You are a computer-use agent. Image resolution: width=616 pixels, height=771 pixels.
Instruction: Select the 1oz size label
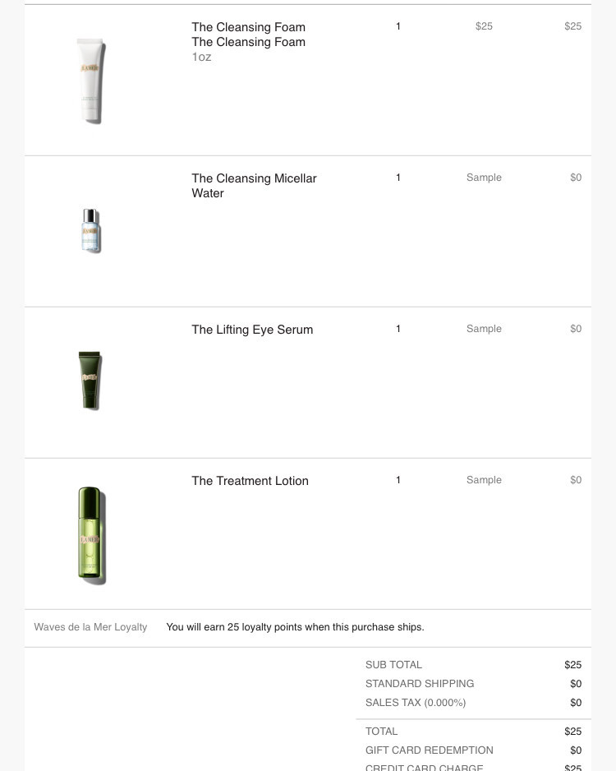201,57
